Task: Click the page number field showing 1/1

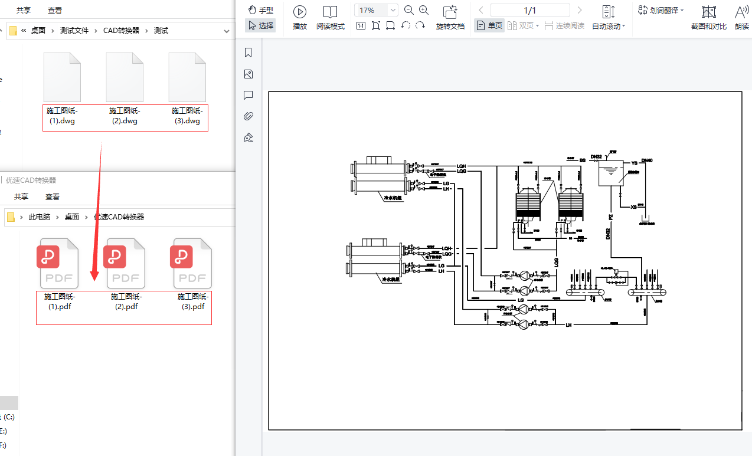Action: 530,10
